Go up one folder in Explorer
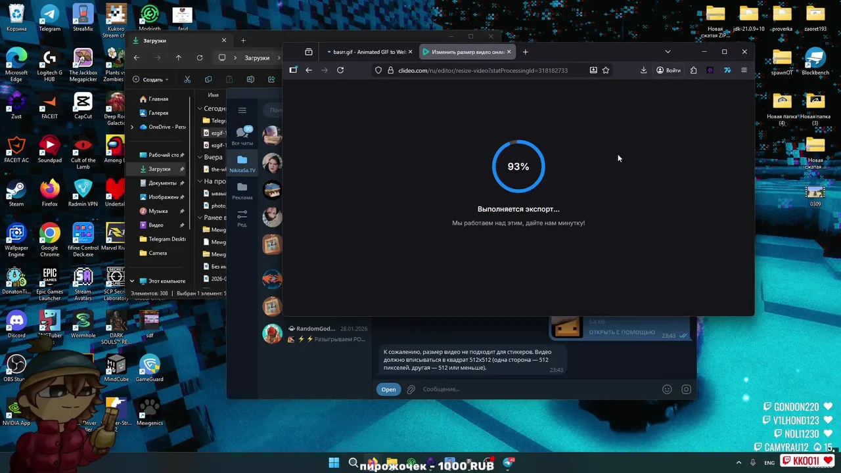The image size is (841, 473). click(178, 58)
